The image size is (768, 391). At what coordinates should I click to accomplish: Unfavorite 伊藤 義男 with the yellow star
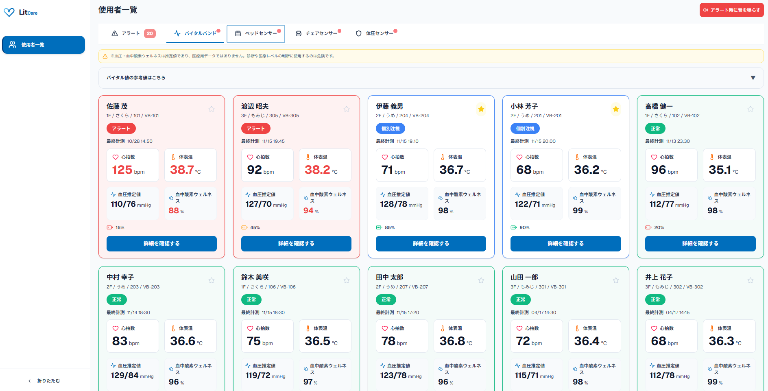point(481,109)
